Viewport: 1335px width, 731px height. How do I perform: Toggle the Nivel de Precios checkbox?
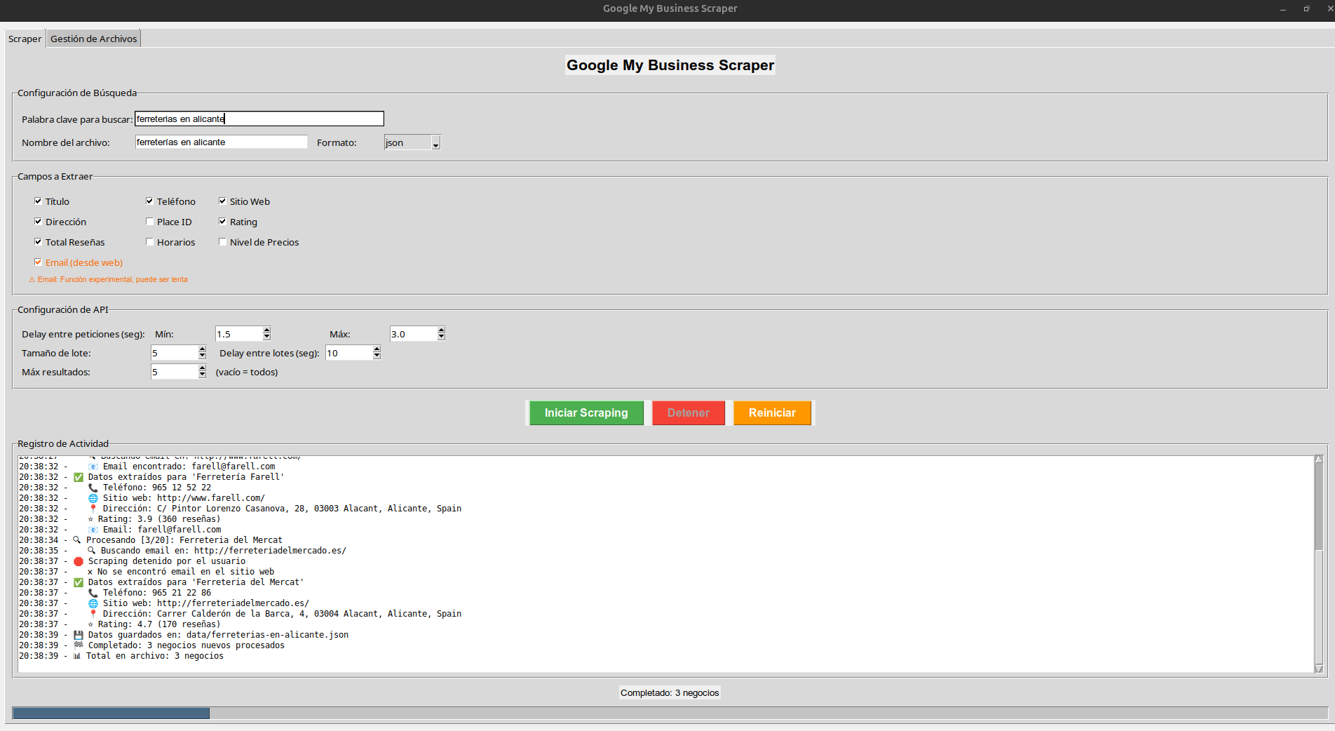click(x=222, y=242)
